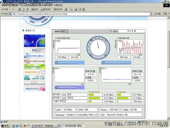Expand the 연결 Links bar chevron
This screenshot has width=170, height=128.
click(169, 14)
